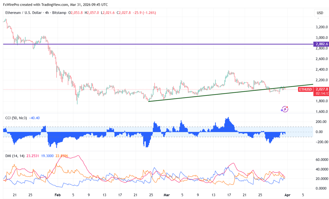Image resolution: width=329 pixels, height=199 pixels.
Task: Click the 1,600.0 price axis label
Action: pos(322,112)
